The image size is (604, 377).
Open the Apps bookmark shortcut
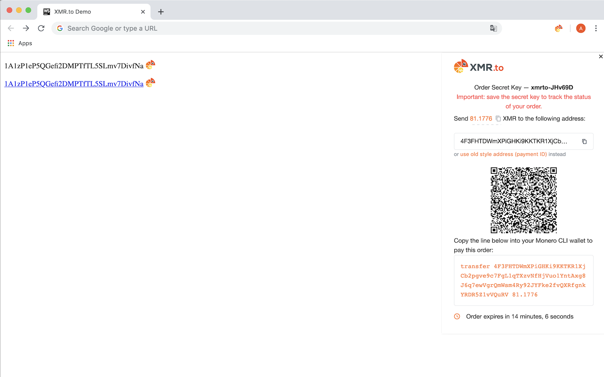coord(20,43)
